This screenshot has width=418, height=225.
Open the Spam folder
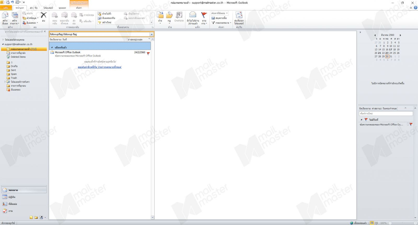(14, 74)
